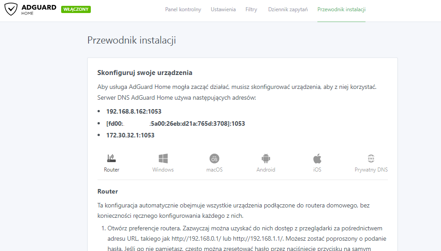This screenshot has height=251, width=441.
Task: Switch to Android tab label
Action: [x=266, y=169]
